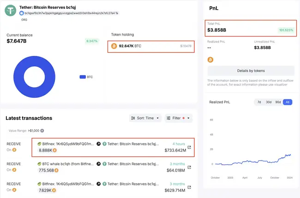
Task: Select the 30d Realized PnL range
Action: (269, 102)
